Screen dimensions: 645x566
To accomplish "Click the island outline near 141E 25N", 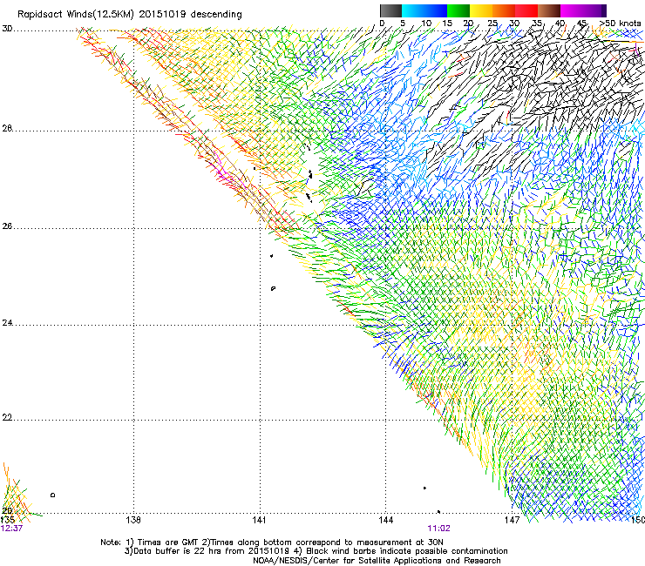I will 273,288.
